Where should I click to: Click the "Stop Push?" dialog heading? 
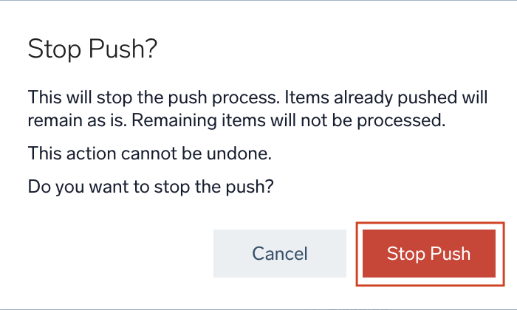coord(94,50)
